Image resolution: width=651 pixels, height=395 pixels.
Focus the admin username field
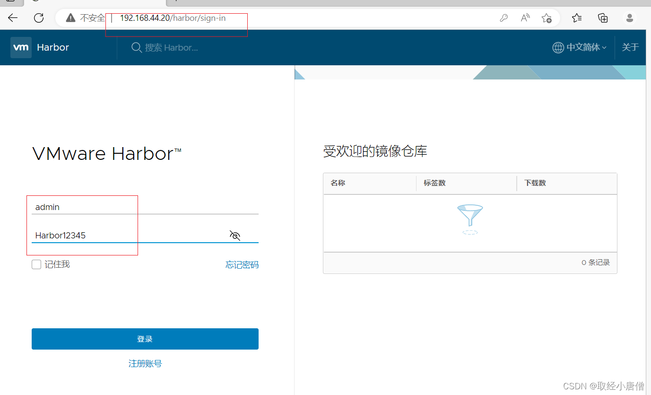coord(145,207)
